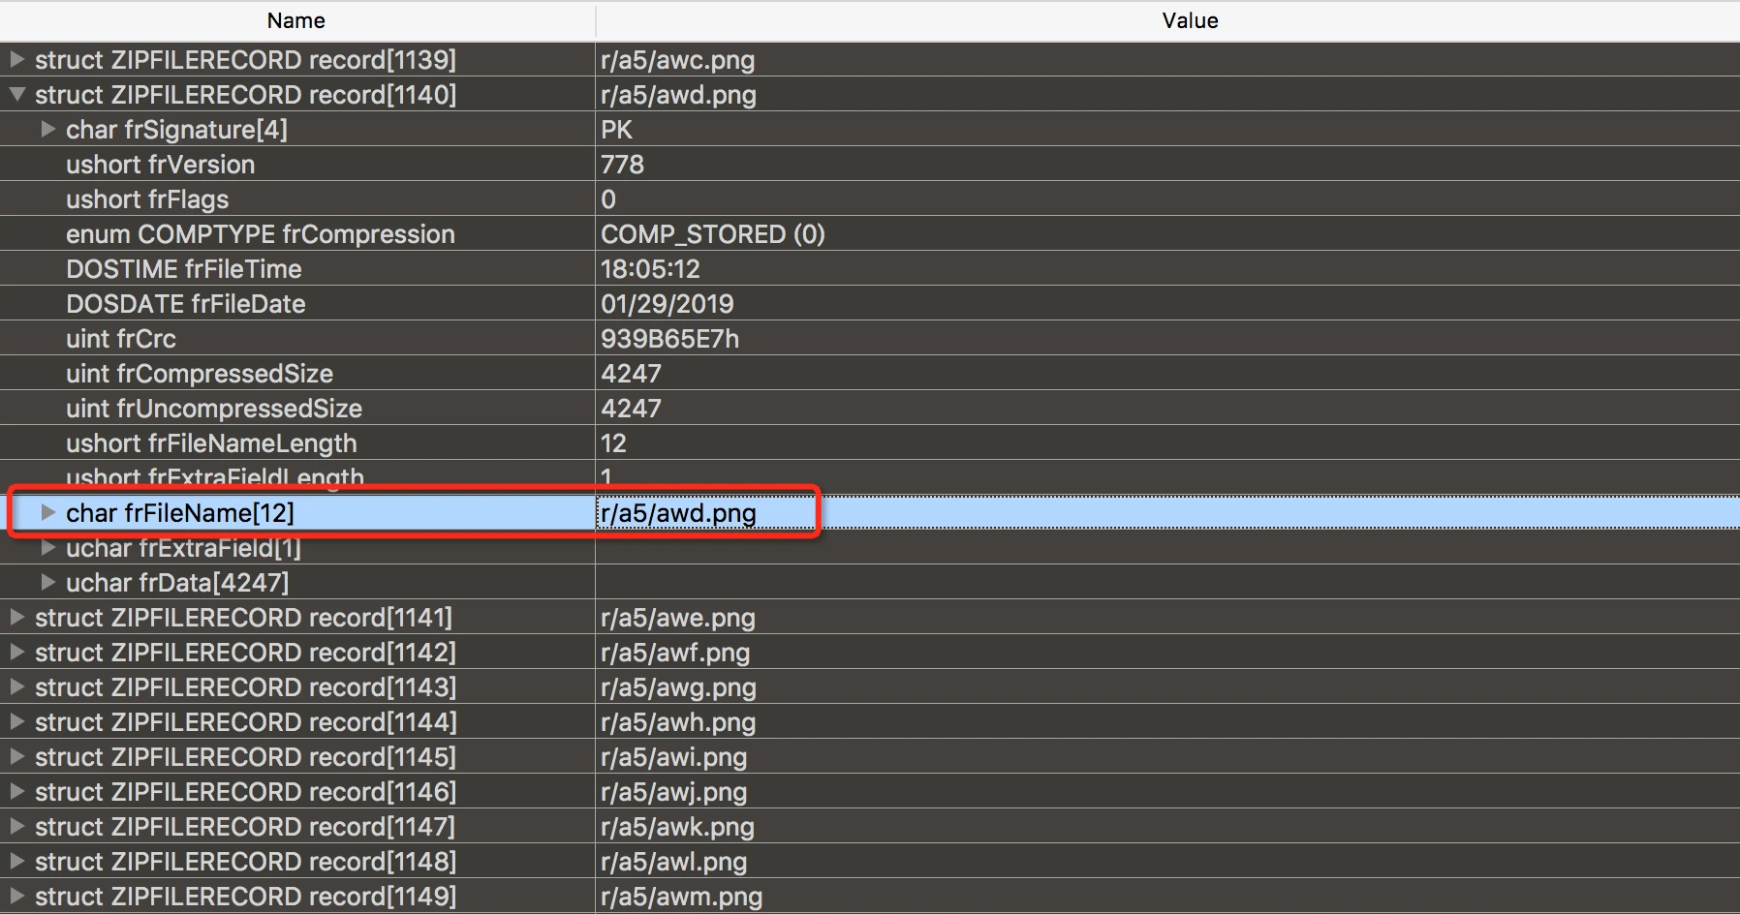Expand the record[1149] struct row
Image resolution: width=1740 pixels, height=914 pixels.
point(16,896)
